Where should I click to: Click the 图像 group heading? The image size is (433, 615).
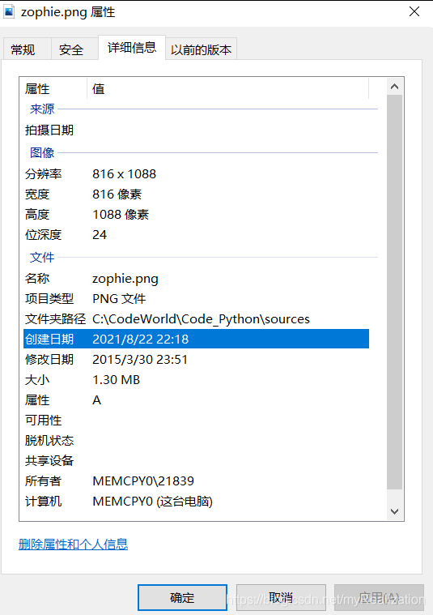(42, 152)
